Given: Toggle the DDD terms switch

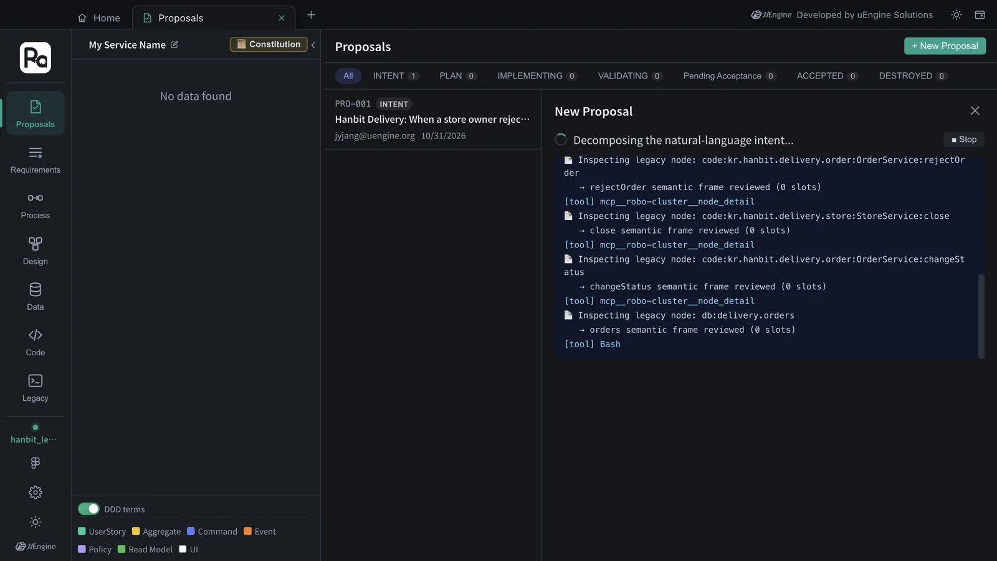Looking at the screenshot, I should [x=88, y=509].
